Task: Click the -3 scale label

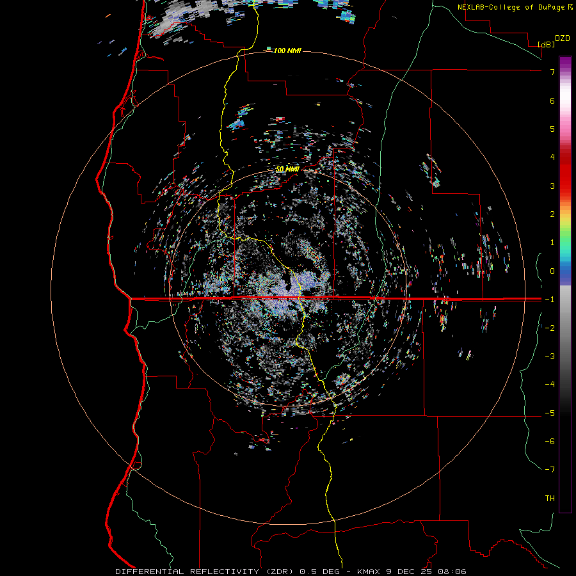Action: pyautogui.click(x=550, y=356)
